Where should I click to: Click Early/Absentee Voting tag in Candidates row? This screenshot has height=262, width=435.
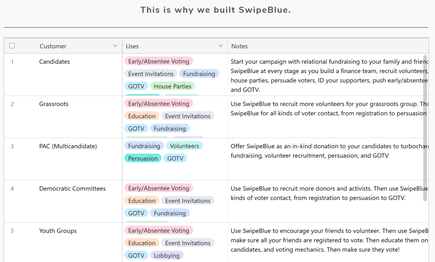coord(159,61)
